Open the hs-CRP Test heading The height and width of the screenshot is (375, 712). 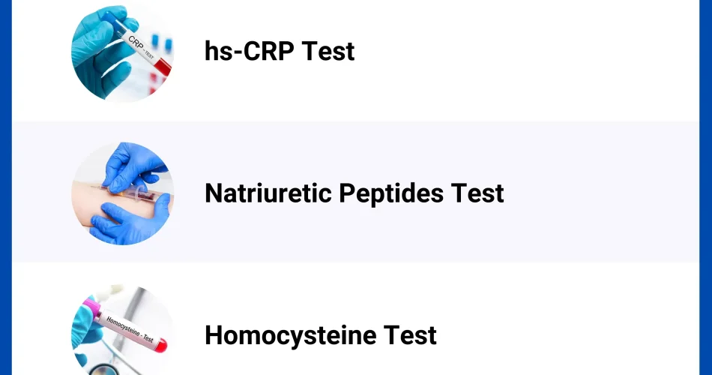point(279,51)
